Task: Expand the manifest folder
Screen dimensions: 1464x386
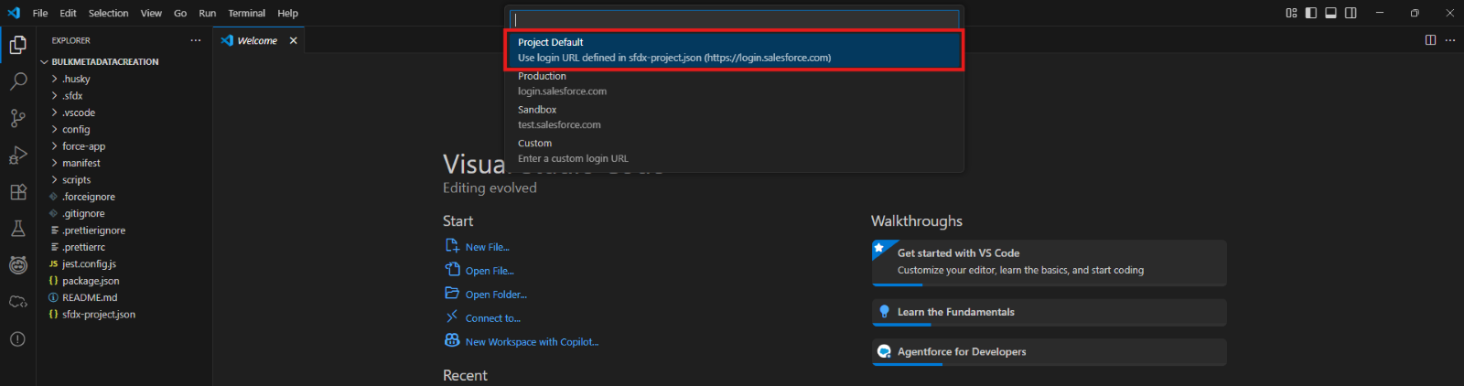Action: coord(81,163)
